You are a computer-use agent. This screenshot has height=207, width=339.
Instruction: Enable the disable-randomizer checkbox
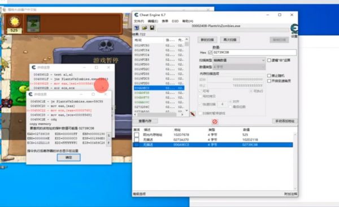pyautogui.click(x=269, y=76)
